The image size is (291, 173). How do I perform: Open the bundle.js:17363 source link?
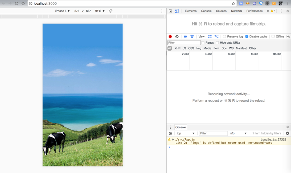tap(273, 139)
